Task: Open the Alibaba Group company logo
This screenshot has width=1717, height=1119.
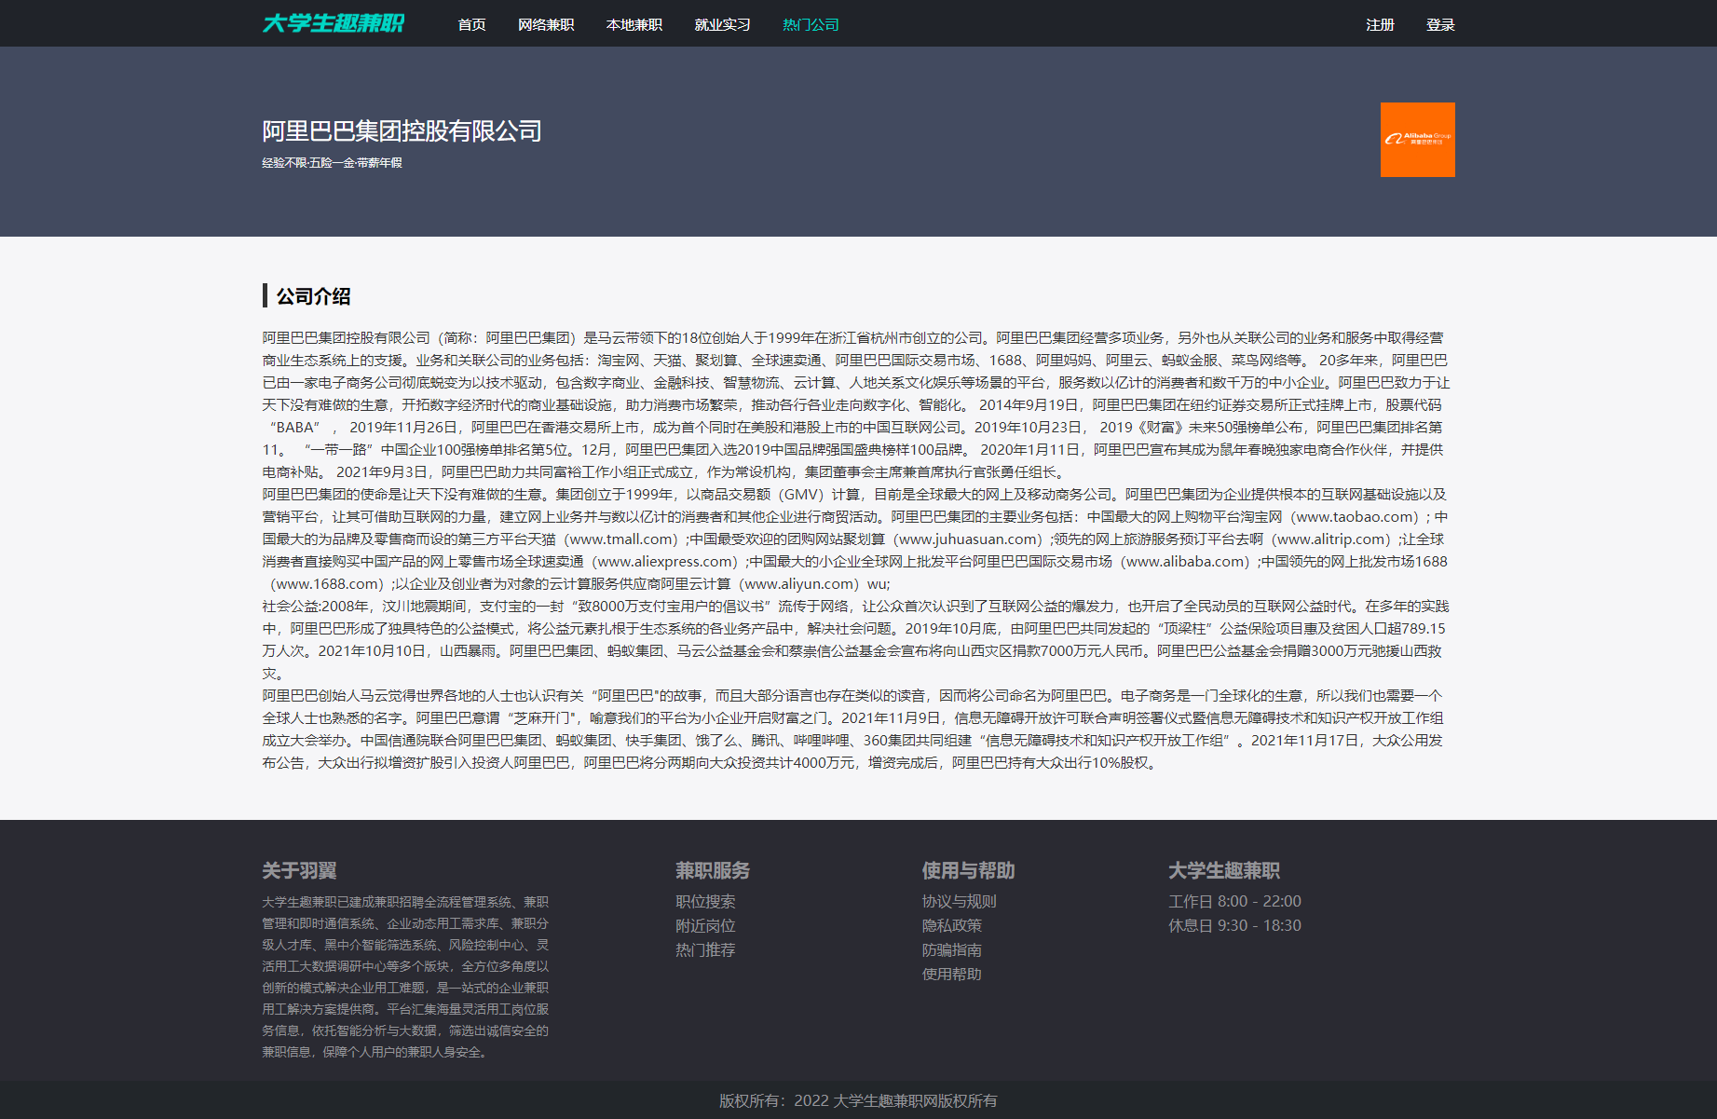Action: coord(1417,140)
